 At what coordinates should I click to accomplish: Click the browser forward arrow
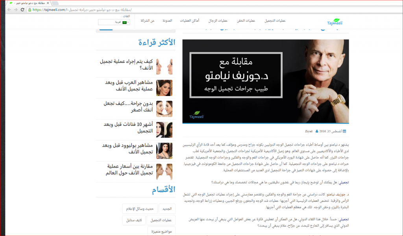pos(16,10)
